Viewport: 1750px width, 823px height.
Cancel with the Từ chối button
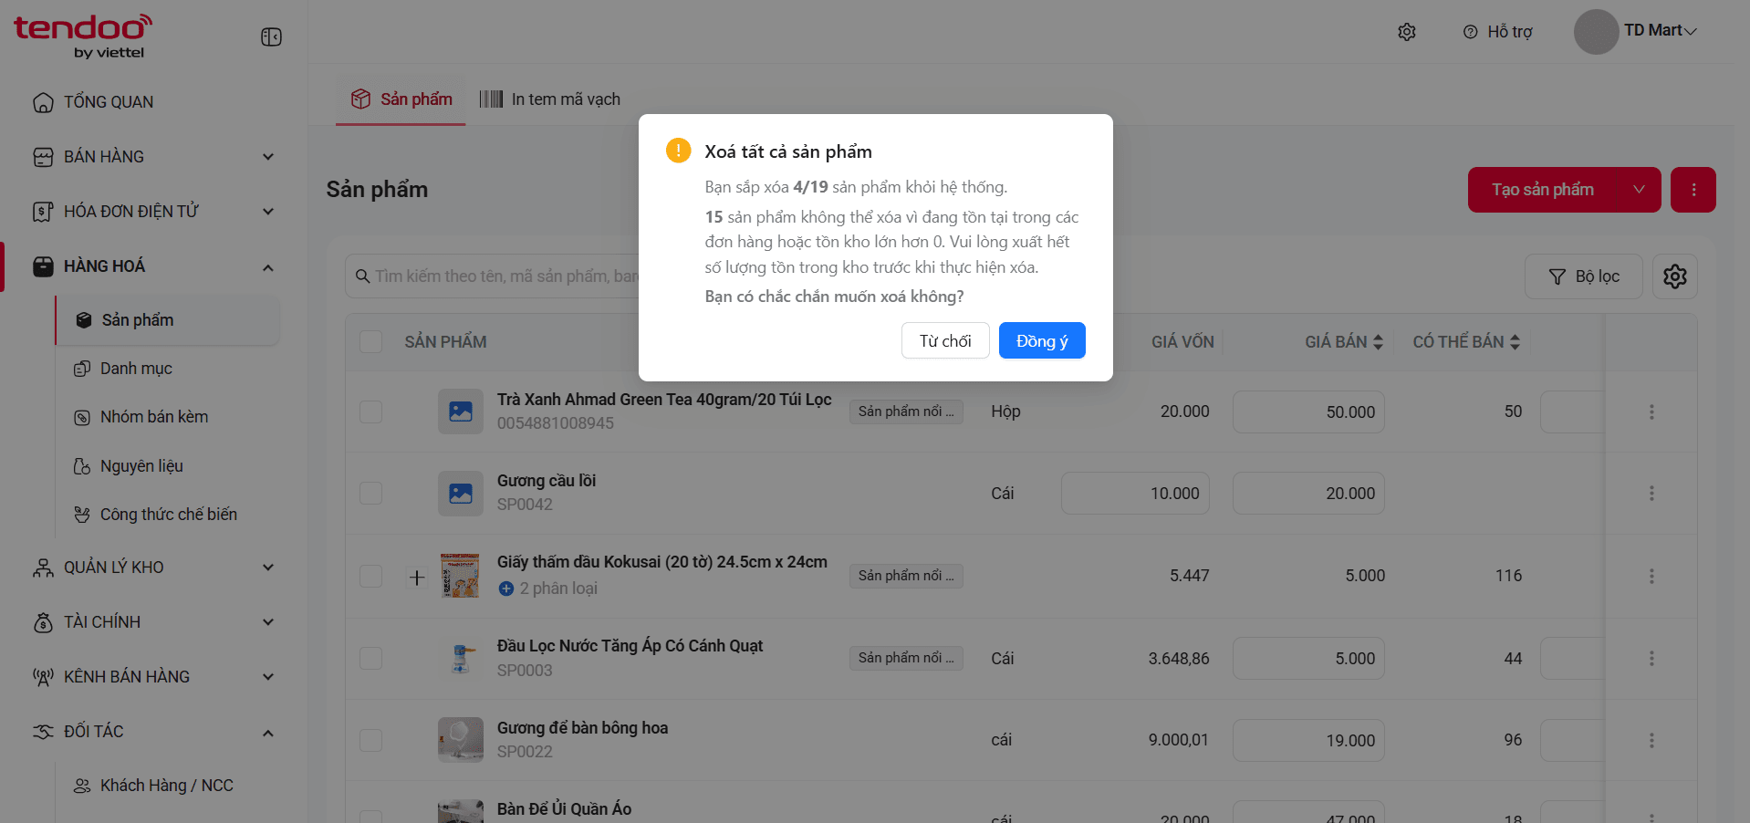pyautogui.click(x=945, y=340)
